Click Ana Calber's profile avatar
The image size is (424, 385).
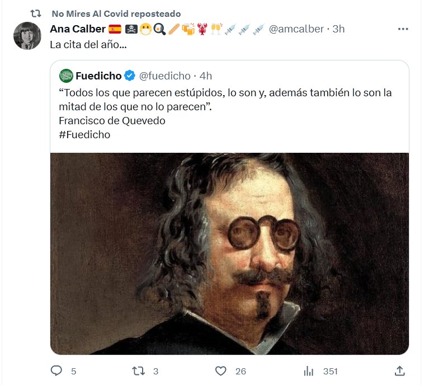point(27,36)
